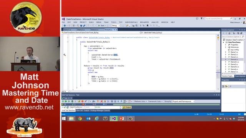The width and height of the screenshot is (246, 138).
Task: Click the Redo toolbar icon
Action: click(x=93, y=26)
